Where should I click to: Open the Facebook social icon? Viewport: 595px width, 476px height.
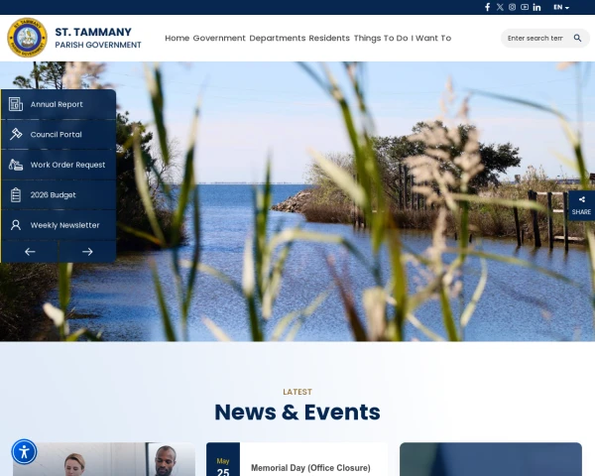(x=488, y=7)
